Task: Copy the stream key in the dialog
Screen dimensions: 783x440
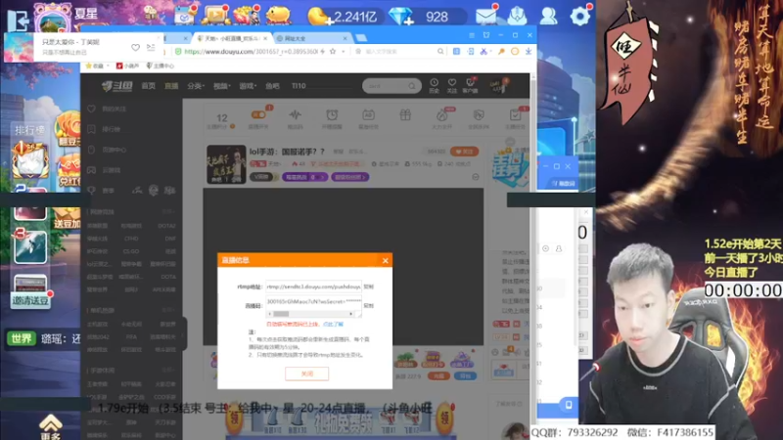Action: click(x=369, y=305)
